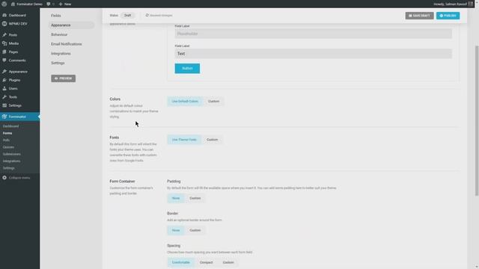
Task: Click the Collapse menu arrow icon
Action: tap(4, 178)
